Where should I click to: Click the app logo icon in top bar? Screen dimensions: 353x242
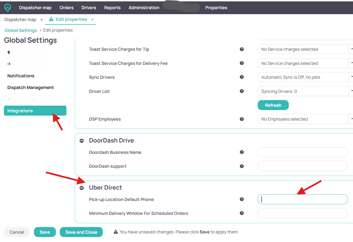click(8, 7)
